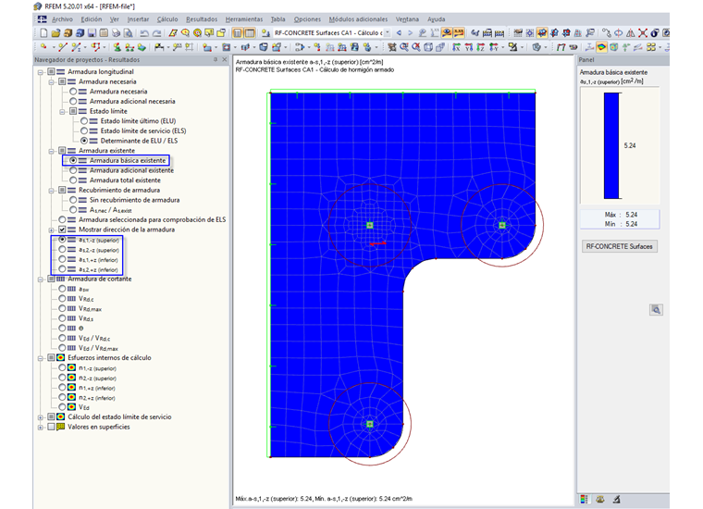Go to previous load case arrow
This screenshot has height=509, width=703.
(x=399, y=32)
